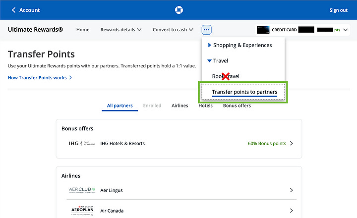Switch to Enrolled tab
The height and width of the screenshot is (218, 357).
(152, 106)
